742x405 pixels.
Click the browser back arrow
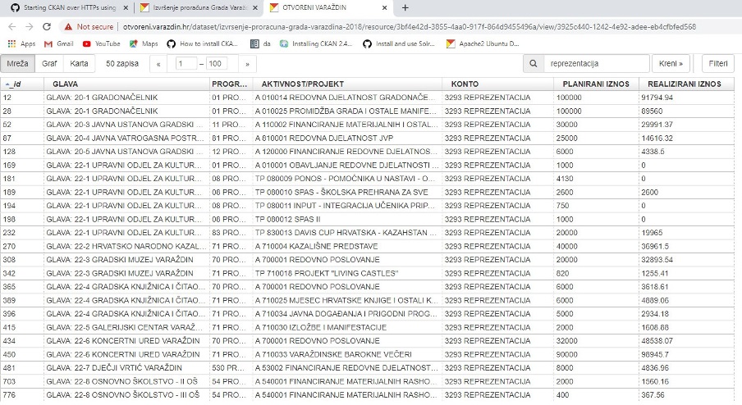11,26
